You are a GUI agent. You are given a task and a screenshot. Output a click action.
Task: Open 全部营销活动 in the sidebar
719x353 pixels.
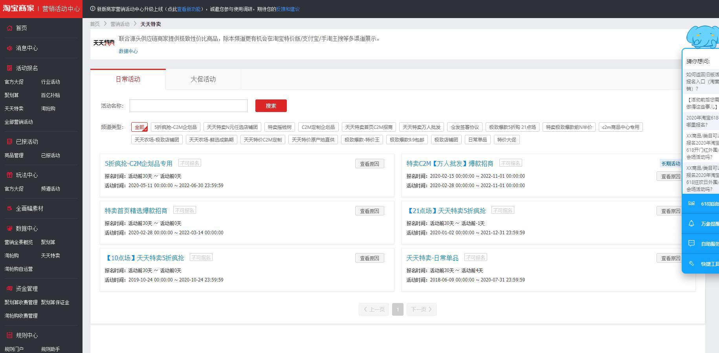pos(19,122)
